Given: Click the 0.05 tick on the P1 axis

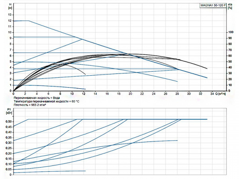Looking at the screenshot, I should point(9,169).
